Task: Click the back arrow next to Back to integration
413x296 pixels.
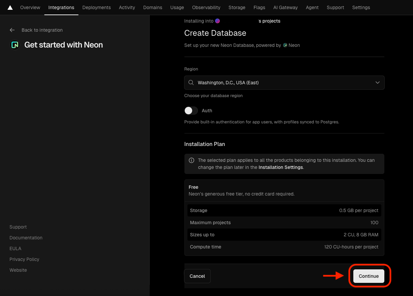Action: (x=12, y=30)
